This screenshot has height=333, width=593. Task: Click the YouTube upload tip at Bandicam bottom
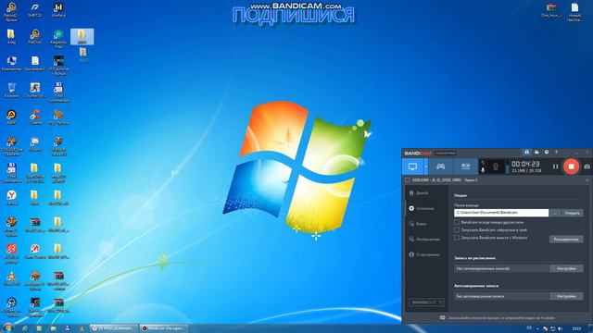click(x=497, y=318)
